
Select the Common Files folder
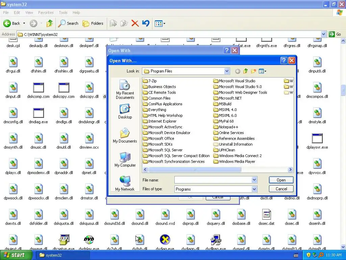(157, 98)
